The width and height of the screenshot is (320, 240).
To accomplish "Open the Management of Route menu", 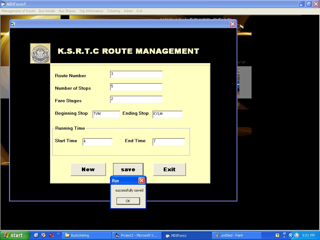I will [18, 11].
